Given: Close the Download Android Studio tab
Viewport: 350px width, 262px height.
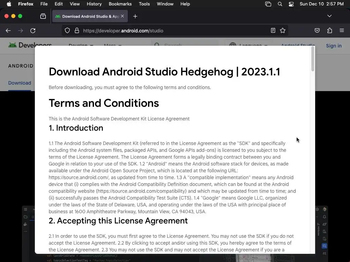Looking at the screenshot, I should [x=122, y=16].
